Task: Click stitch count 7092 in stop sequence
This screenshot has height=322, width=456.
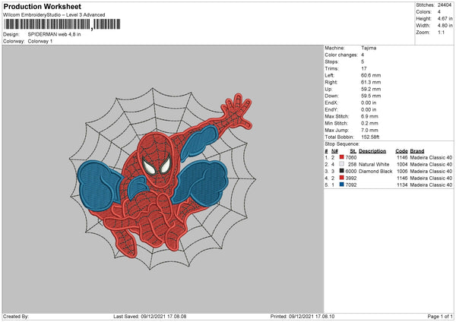Action: coord(351,185)
